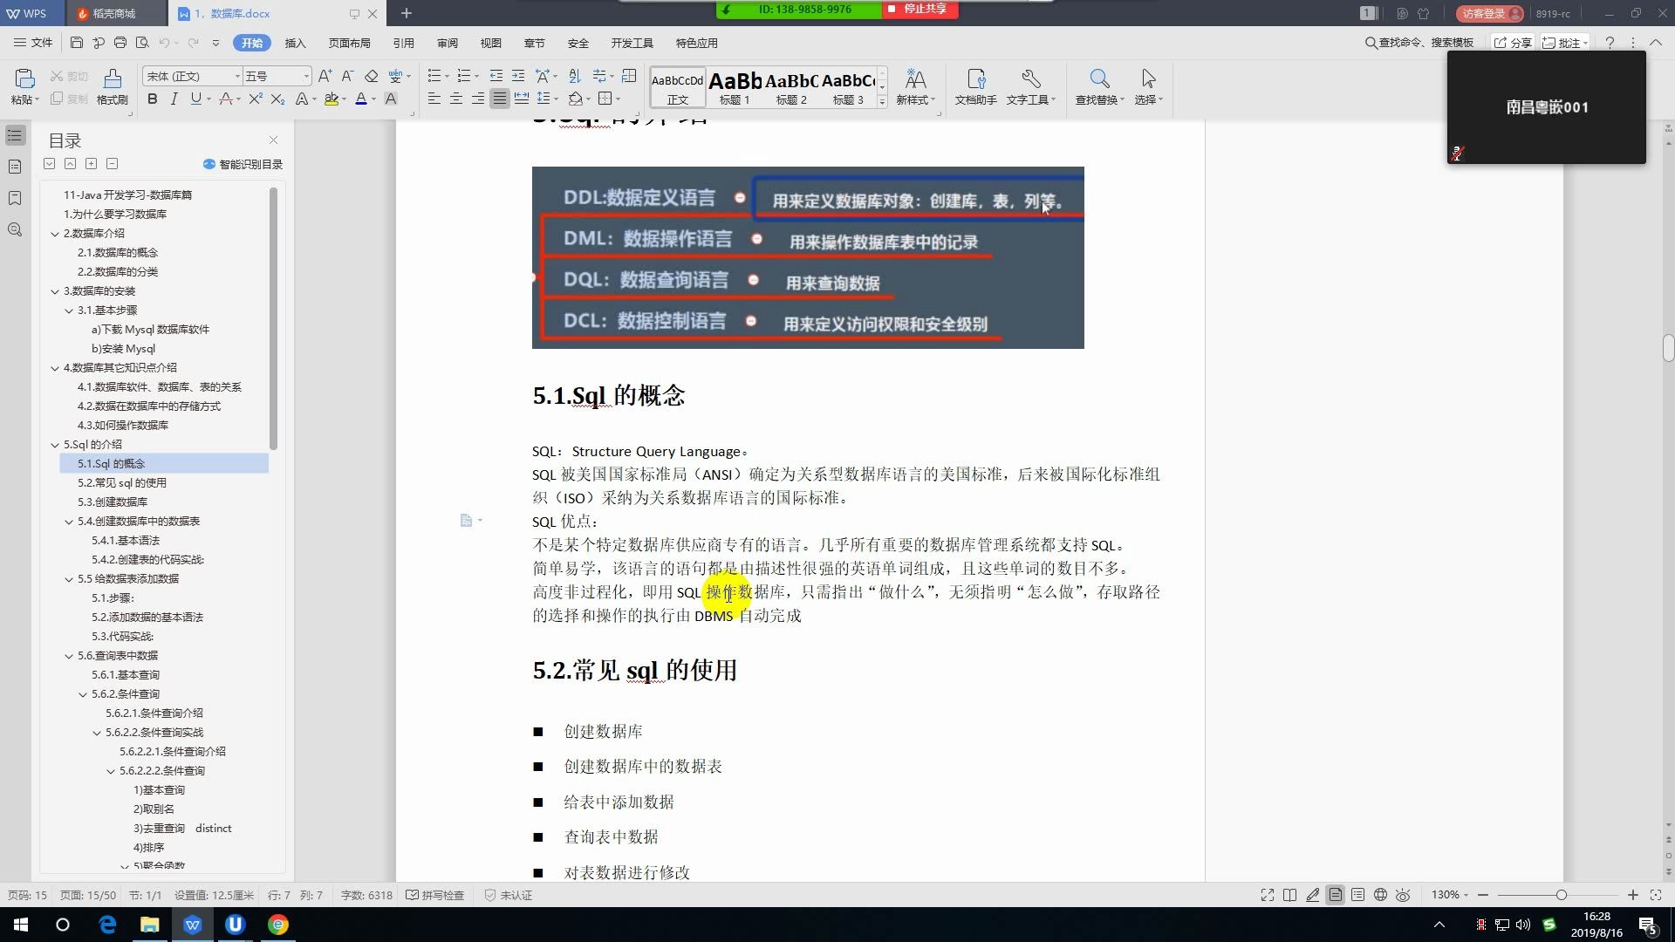This screenshot has height=942, width=1675.
Task: Click the Bullet List icon
Action: [x=434, y=76]
